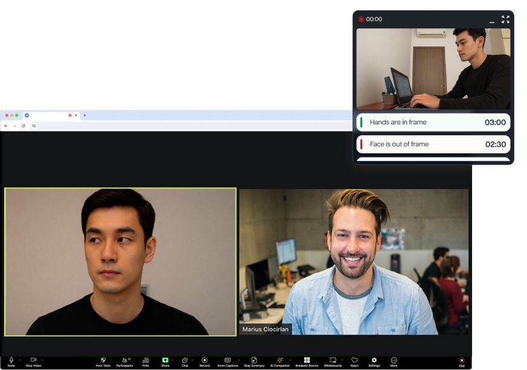
Task: Open Breakout Rooms
Action: tap(307, 361)
